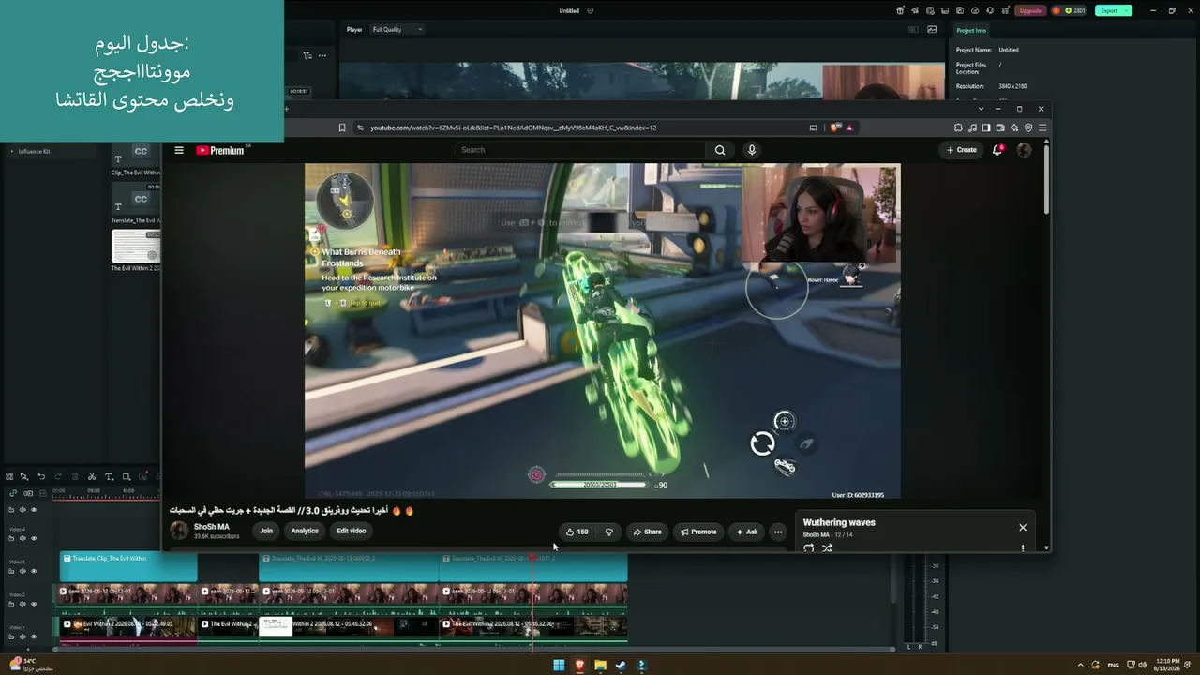Open the system tray volume icon

click(1142, 666)
